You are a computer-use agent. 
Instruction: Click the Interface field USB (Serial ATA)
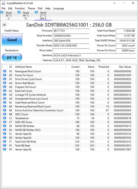pos(71,40)
